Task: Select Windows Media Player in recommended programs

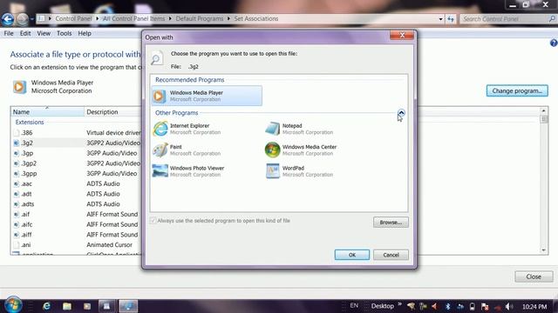Action: tap(207, 96)
